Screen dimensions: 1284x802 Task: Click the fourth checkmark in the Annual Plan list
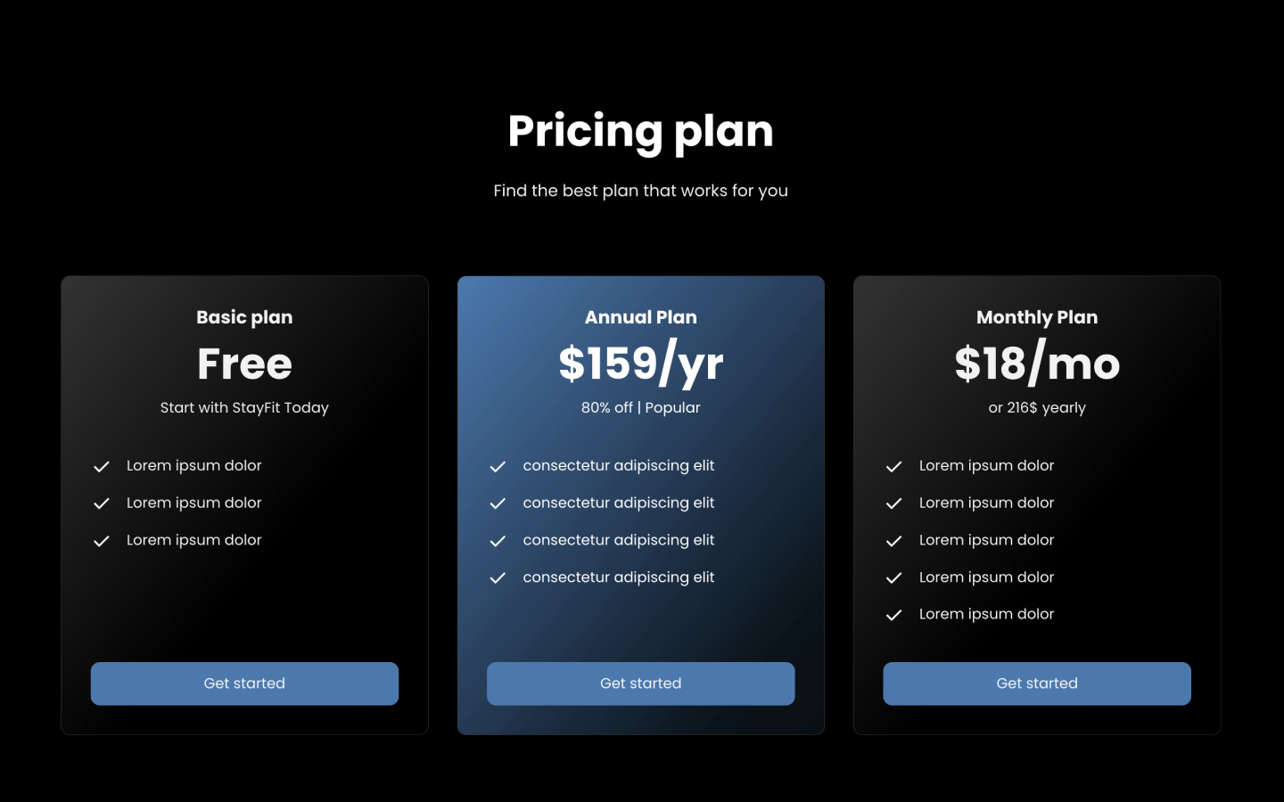click(498, 578)
